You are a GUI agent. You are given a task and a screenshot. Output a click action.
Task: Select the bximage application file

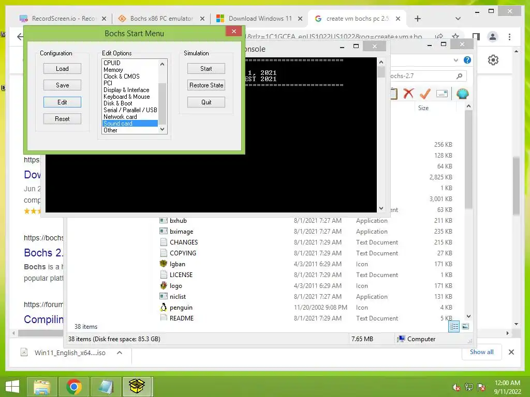(181, 232)
